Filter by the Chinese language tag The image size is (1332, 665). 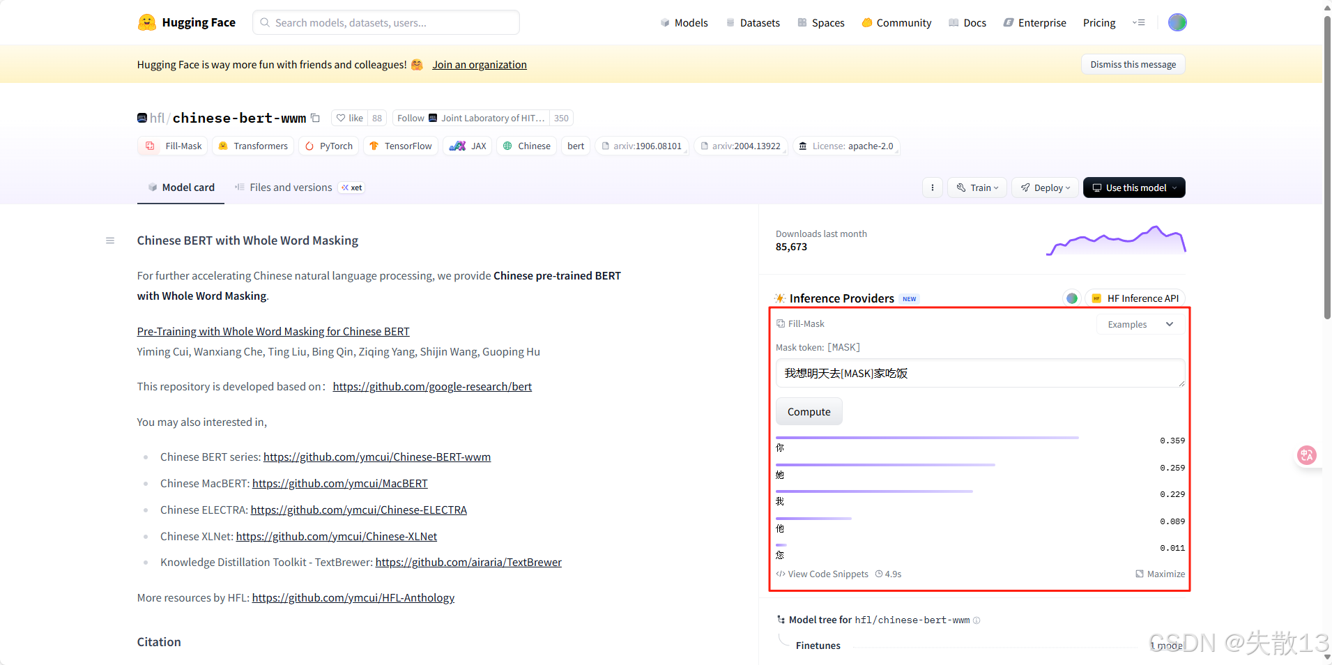527,146
